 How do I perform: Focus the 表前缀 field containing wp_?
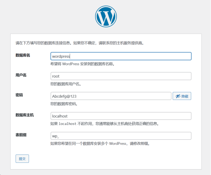tap(121, 136)
